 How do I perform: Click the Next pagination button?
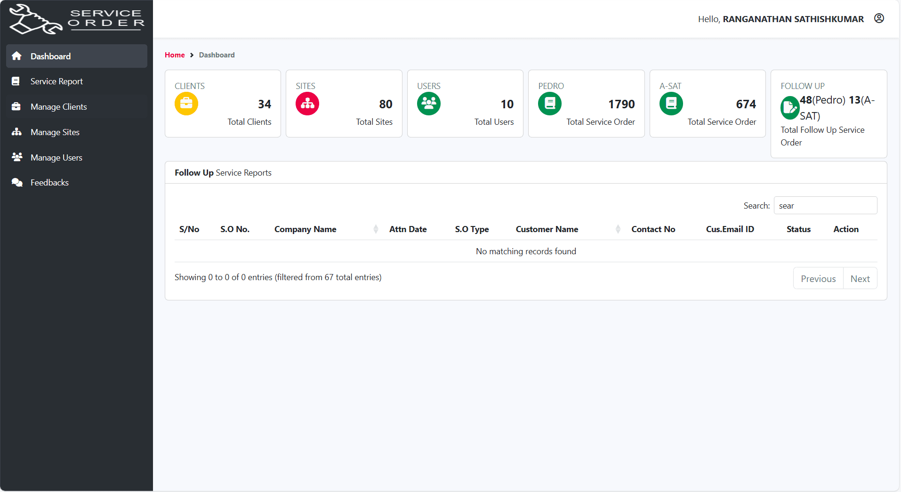pyautogui.click(x=860, y=278)
